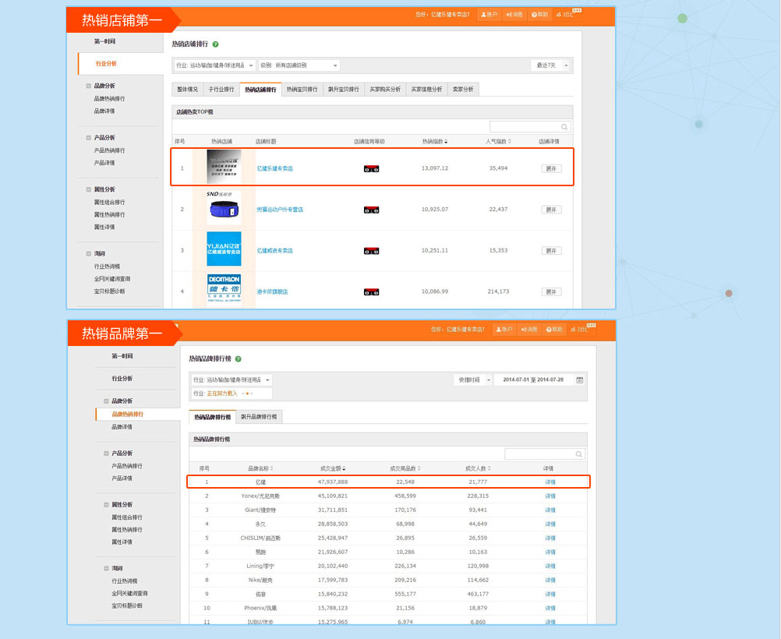Open the 行业 industry dropdown in the top panel
Viewport: 781px width, 639px height.
(214, 65)
